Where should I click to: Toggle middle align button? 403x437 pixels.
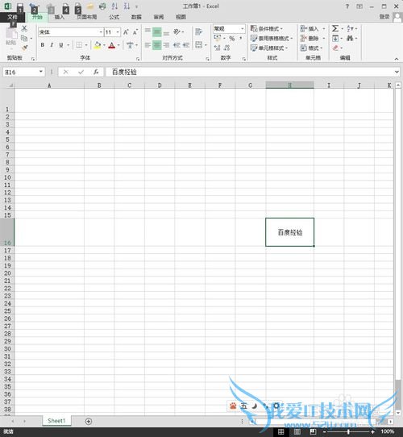[x=157, y=31]
